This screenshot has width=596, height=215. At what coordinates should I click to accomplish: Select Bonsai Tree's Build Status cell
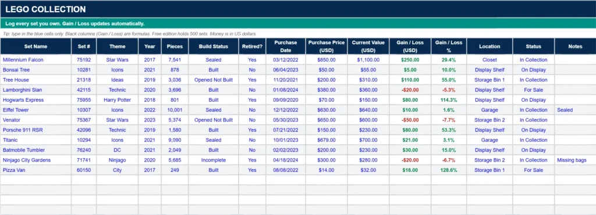214,70
